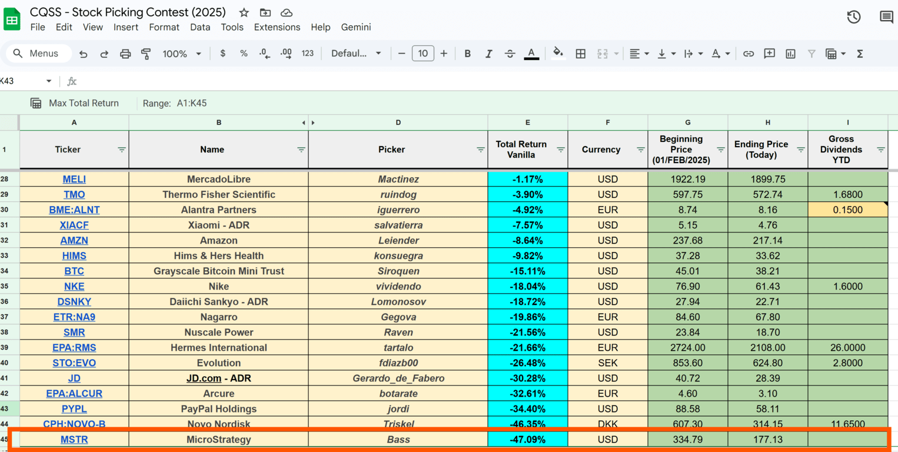Click the print icon
Viewport: 898px width, 452px height.
(125, 54)
